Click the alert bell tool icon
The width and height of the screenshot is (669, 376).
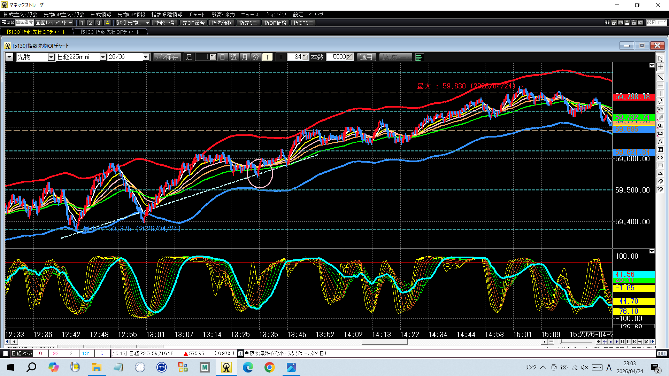[660, 101]
